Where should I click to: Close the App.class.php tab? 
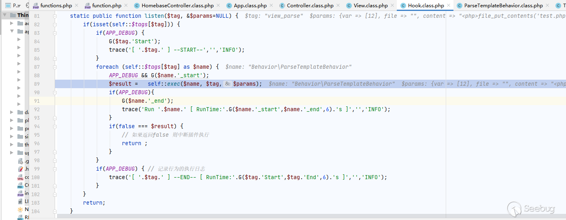pyautogui.click(x=271, y=6)
